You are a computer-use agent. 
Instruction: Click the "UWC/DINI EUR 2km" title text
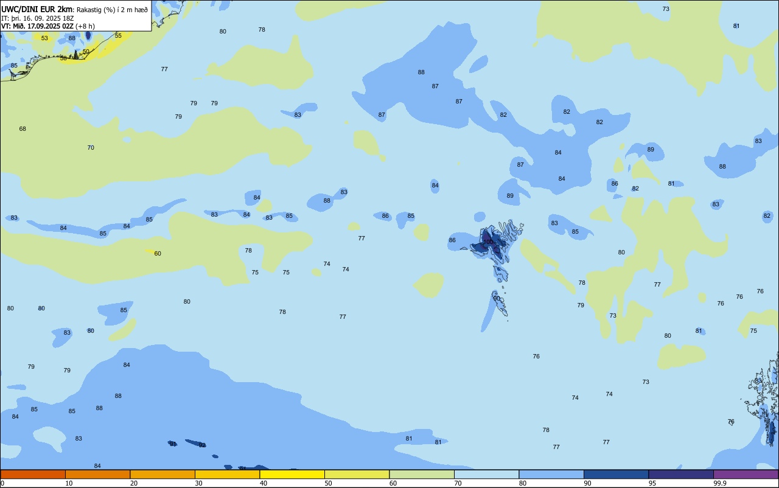point(37,9)
